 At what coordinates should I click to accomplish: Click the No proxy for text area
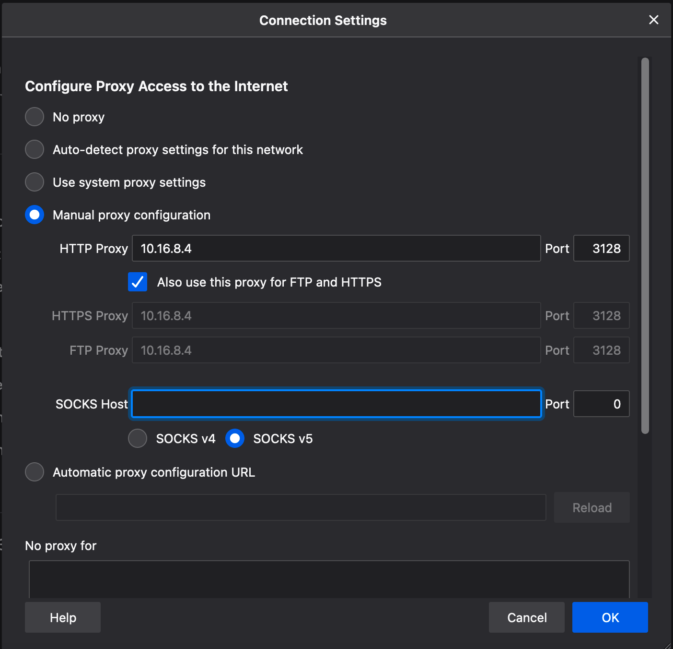329,578
